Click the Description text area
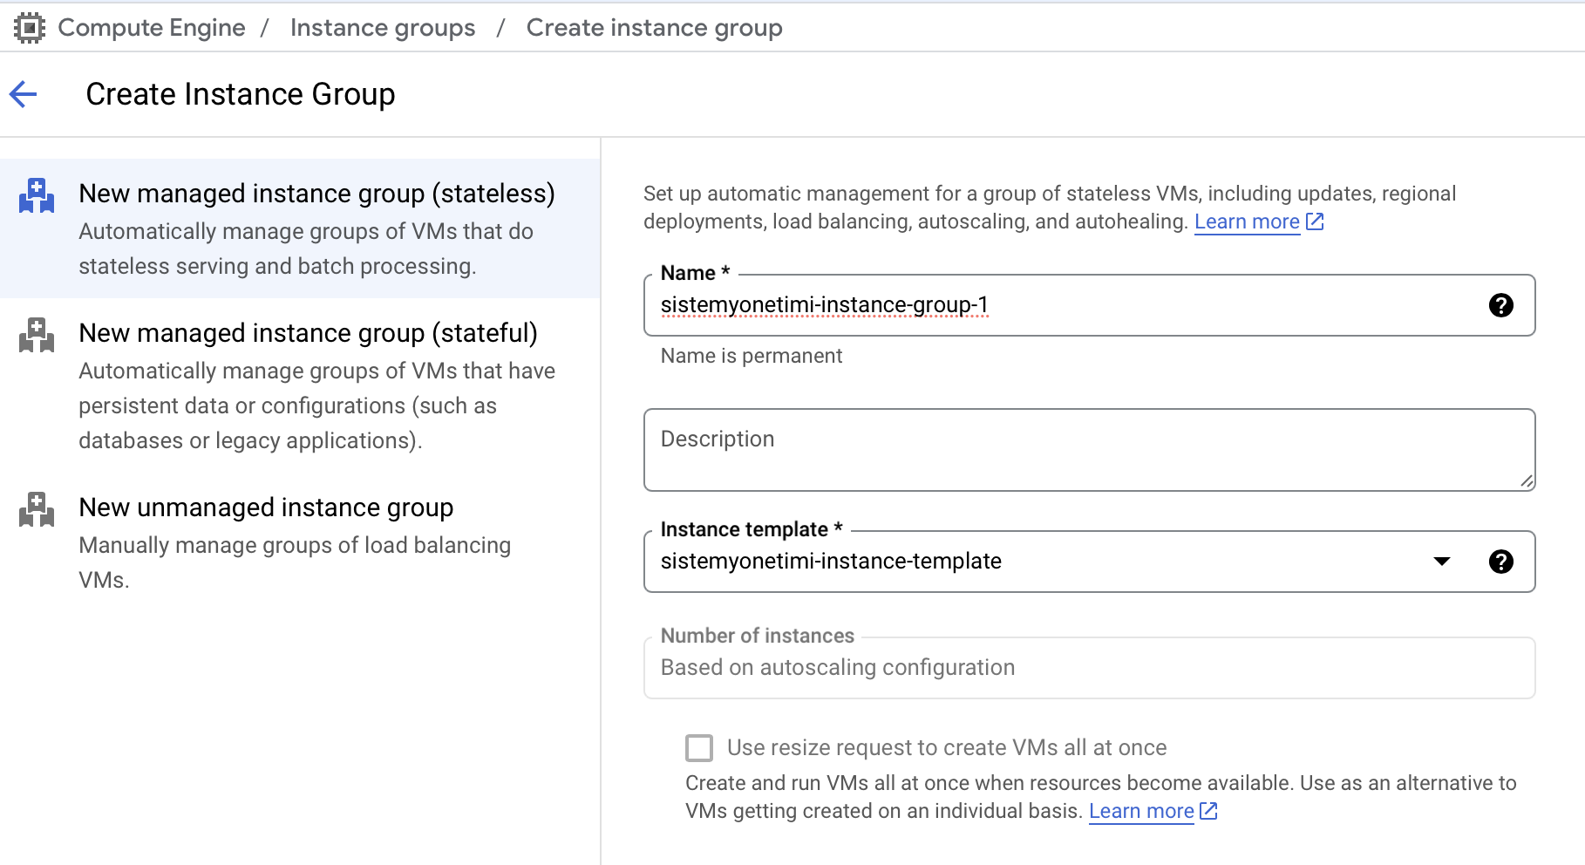The height and width of the screenshot is (865, 1585). click(1089, 450)
